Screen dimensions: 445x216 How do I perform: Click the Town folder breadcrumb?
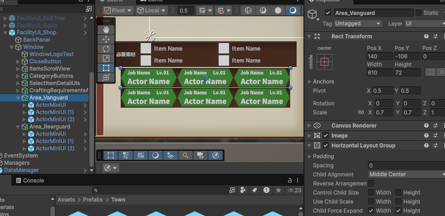point(118,199)
